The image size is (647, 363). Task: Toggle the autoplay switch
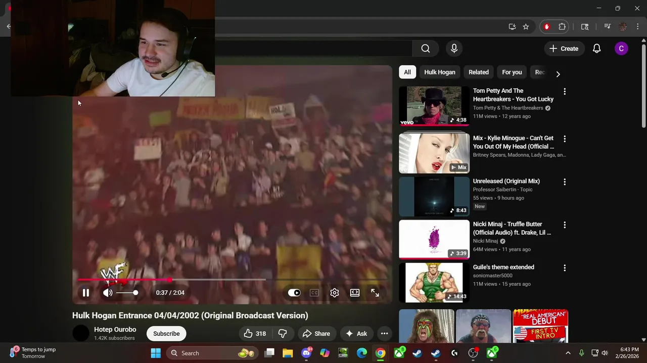tap(294, 292)
